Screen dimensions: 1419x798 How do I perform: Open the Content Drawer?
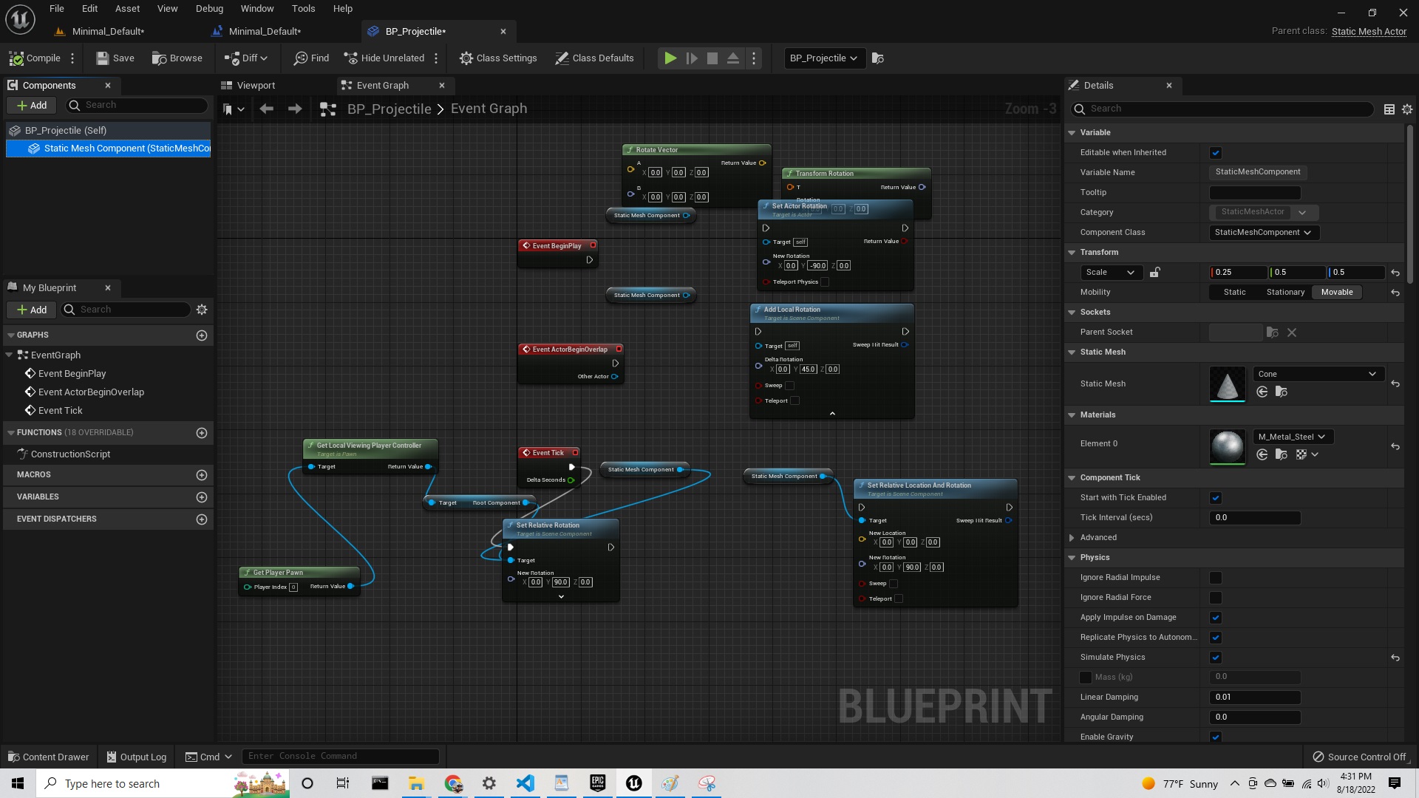pos(48,757)
